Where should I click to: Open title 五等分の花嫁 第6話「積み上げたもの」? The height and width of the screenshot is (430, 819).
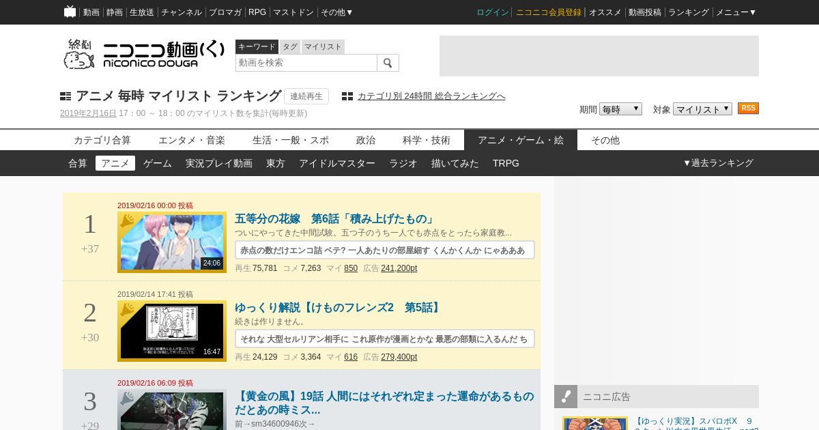(335, 219)
